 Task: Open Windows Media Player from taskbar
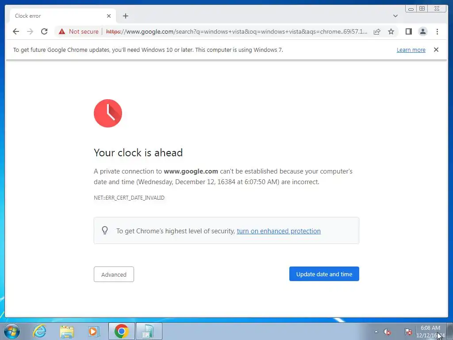[x=94, y=331]
